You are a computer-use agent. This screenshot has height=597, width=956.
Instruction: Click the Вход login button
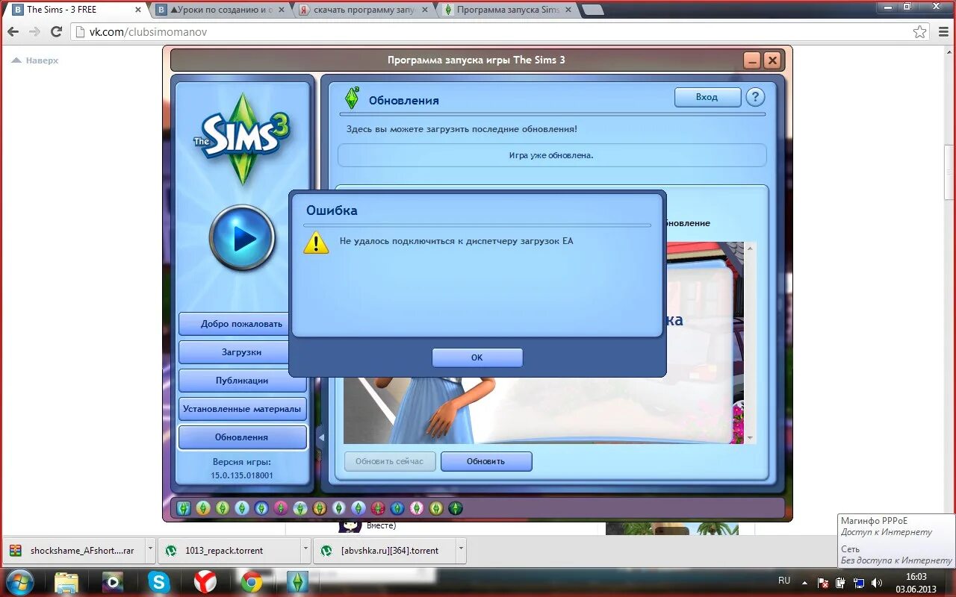tap(707, 97)
